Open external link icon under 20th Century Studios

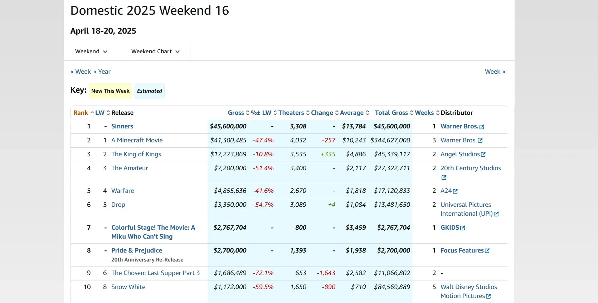click(x=444, y=177)
